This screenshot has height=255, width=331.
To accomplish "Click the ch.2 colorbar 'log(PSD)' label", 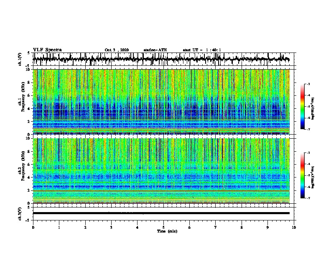I will 313,177.
